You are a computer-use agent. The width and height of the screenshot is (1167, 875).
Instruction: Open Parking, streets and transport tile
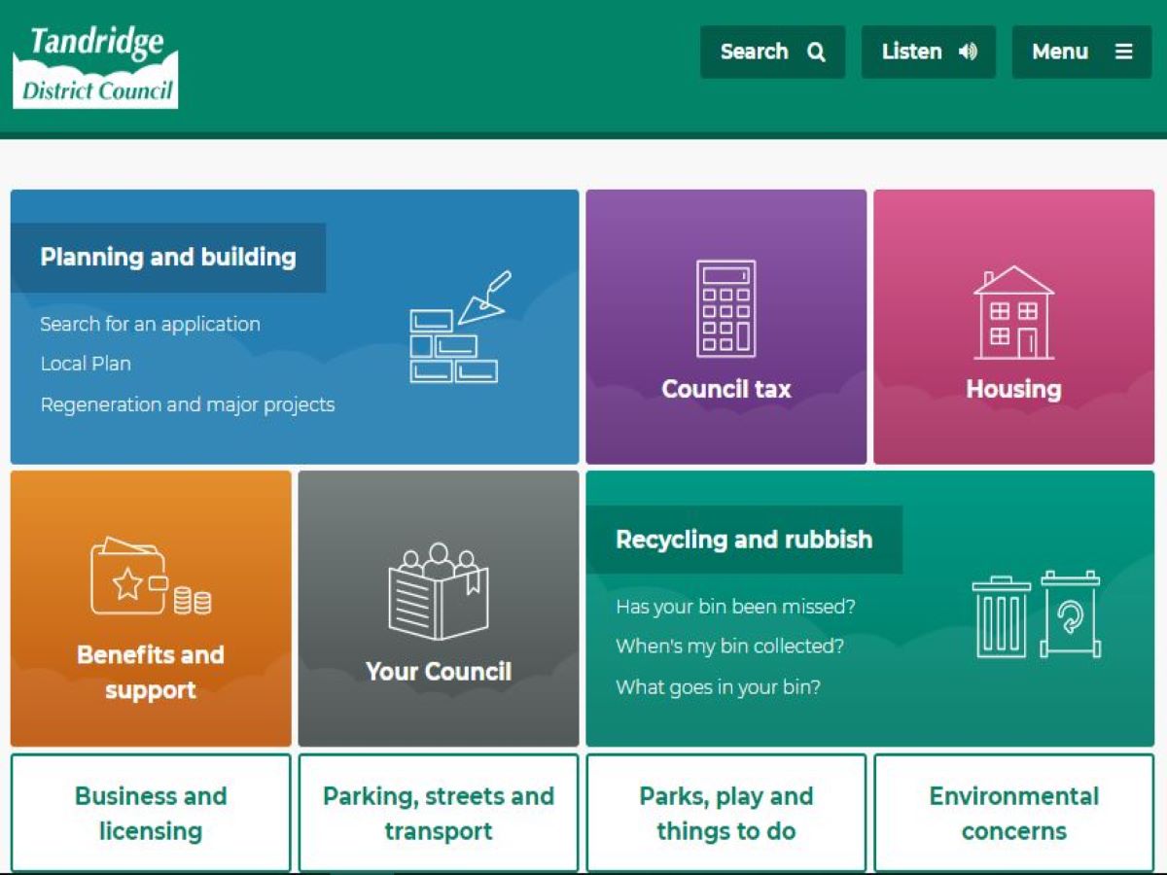[439, 813]
